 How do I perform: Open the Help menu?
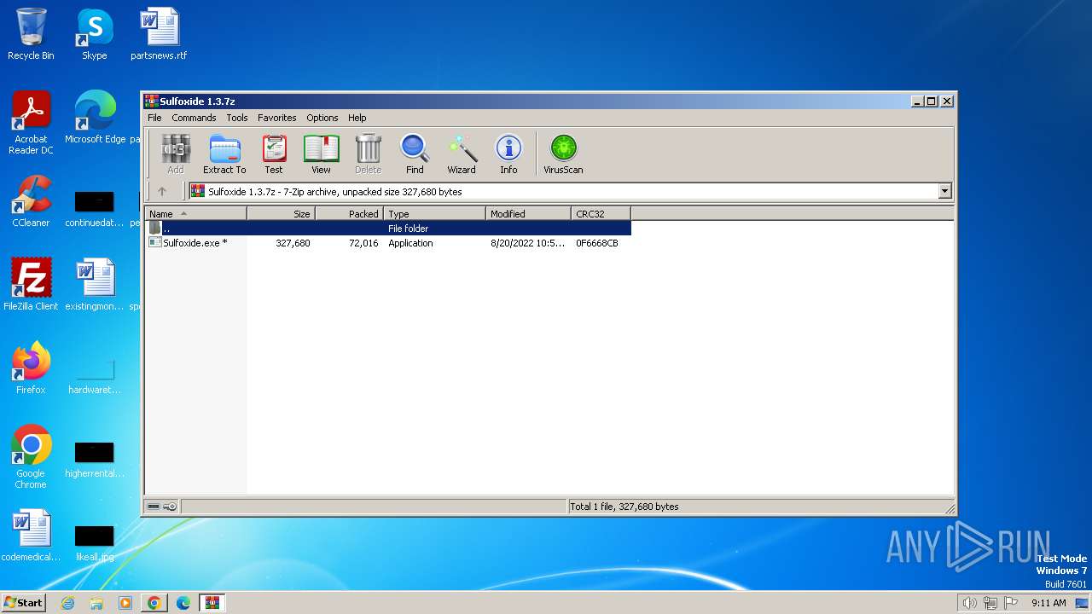[x=357, y=118]
